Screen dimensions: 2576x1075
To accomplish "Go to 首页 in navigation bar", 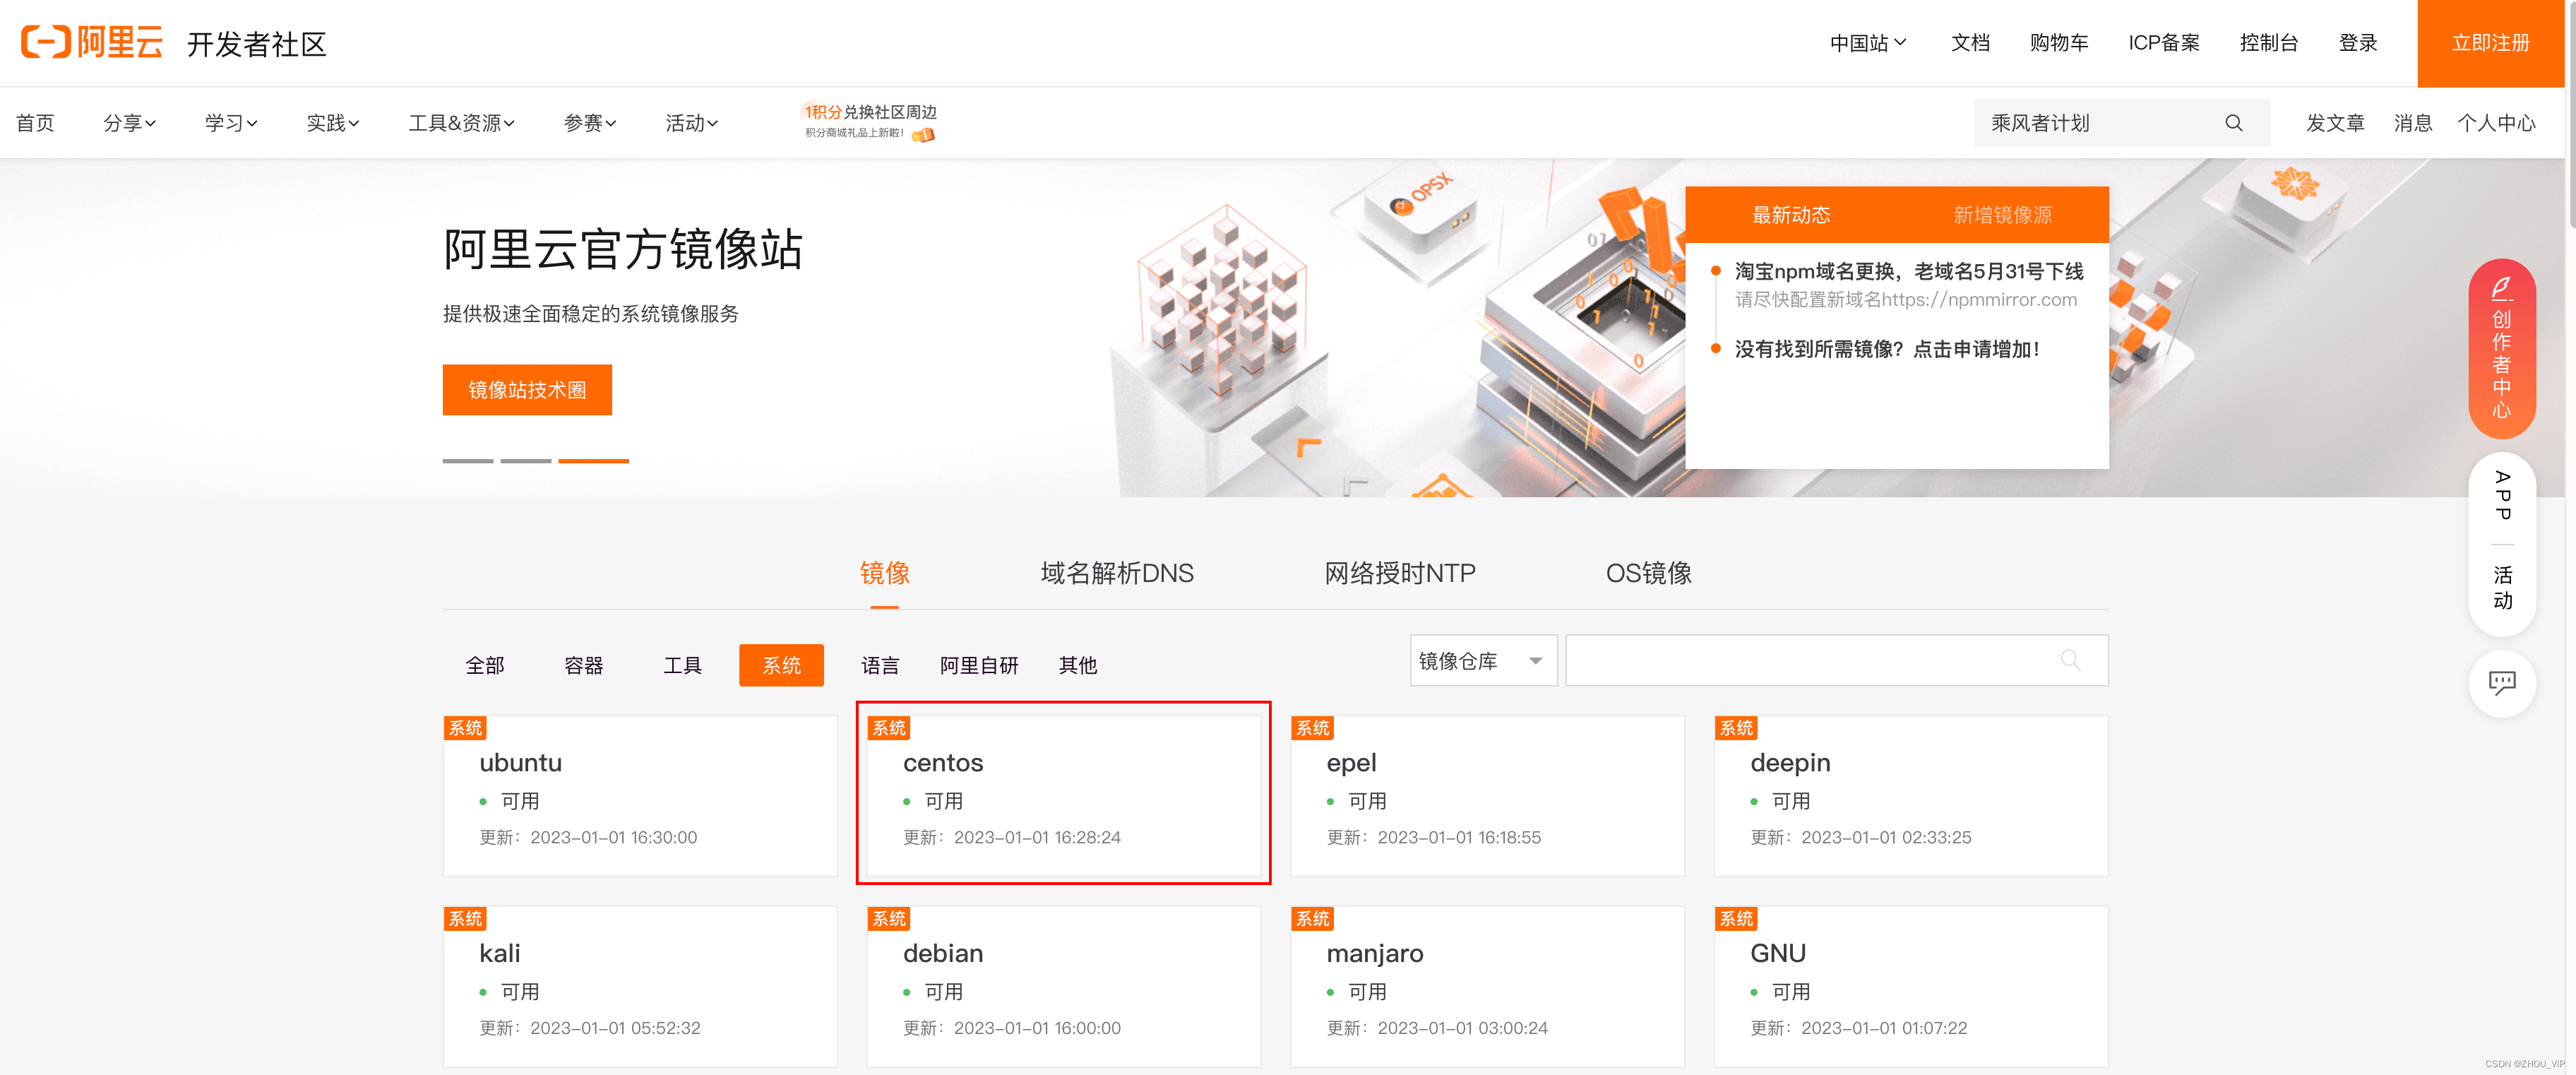I will (35, 123).
